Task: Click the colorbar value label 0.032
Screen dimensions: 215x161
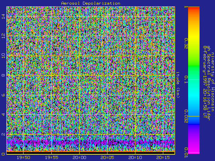Action: point(186,116)
